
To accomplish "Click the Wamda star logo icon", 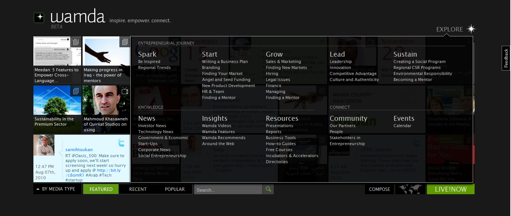I will click(39, 18).
